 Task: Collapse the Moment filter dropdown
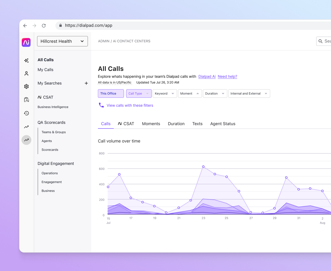tap(190, 93)
